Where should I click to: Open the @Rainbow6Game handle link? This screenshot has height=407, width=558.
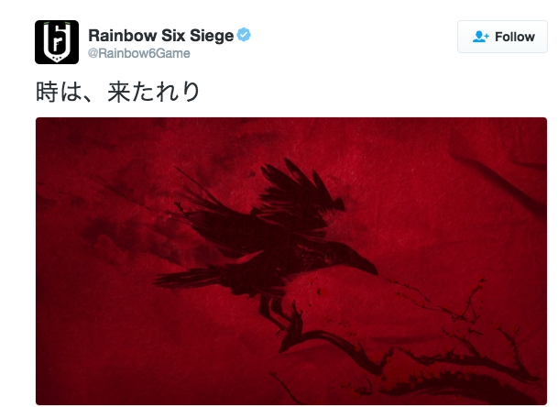(138, 53)
